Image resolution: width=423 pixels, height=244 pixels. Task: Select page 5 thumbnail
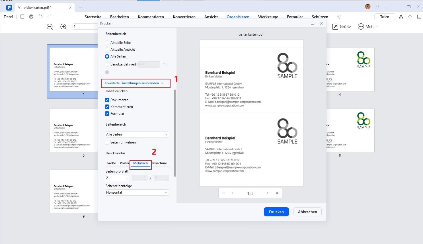74,130
